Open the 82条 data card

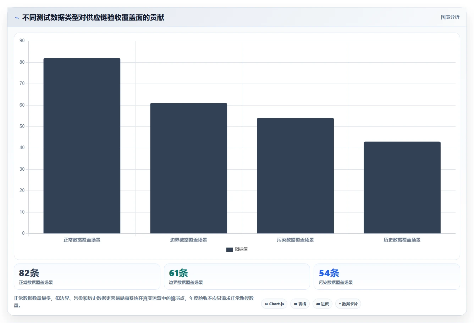click(x=87, y=277)
